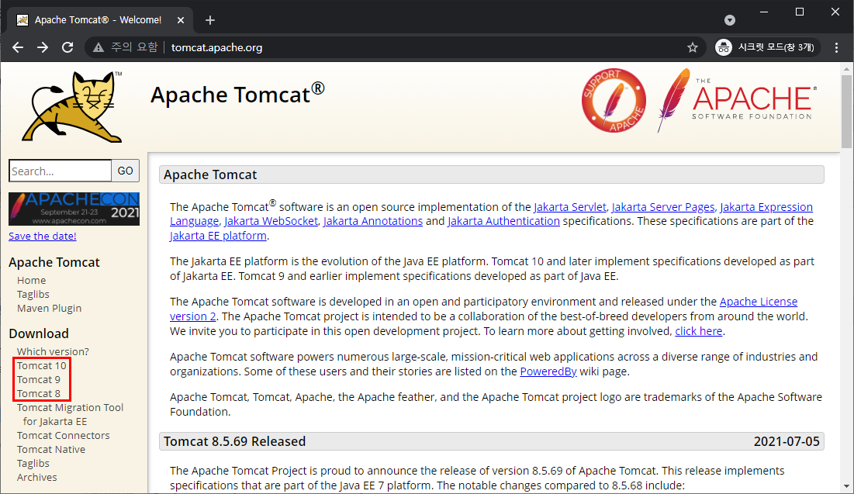Viewport: 854px width, 494px height.
Task: Open the Which version? link
Action: pos(53,351)
